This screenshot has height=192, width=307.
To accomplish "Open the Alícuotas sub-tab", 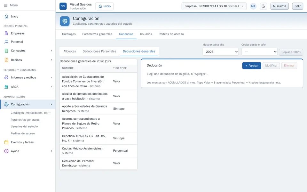I will [69, 51].
